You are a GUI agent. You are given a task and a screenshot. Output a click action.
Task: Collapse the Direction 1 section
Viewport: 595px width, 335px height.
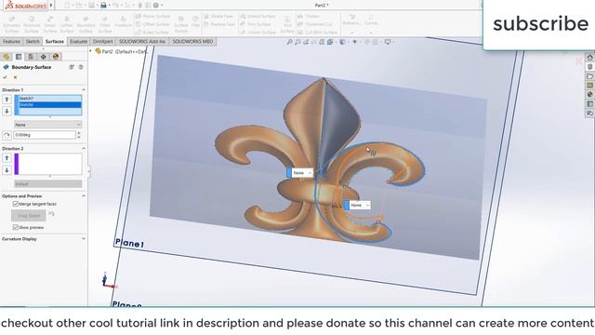[x=83, y=89]
